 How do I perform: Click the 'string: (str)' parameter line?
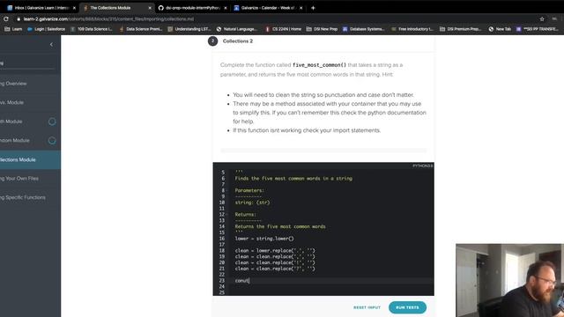click(x=252, y=203)
